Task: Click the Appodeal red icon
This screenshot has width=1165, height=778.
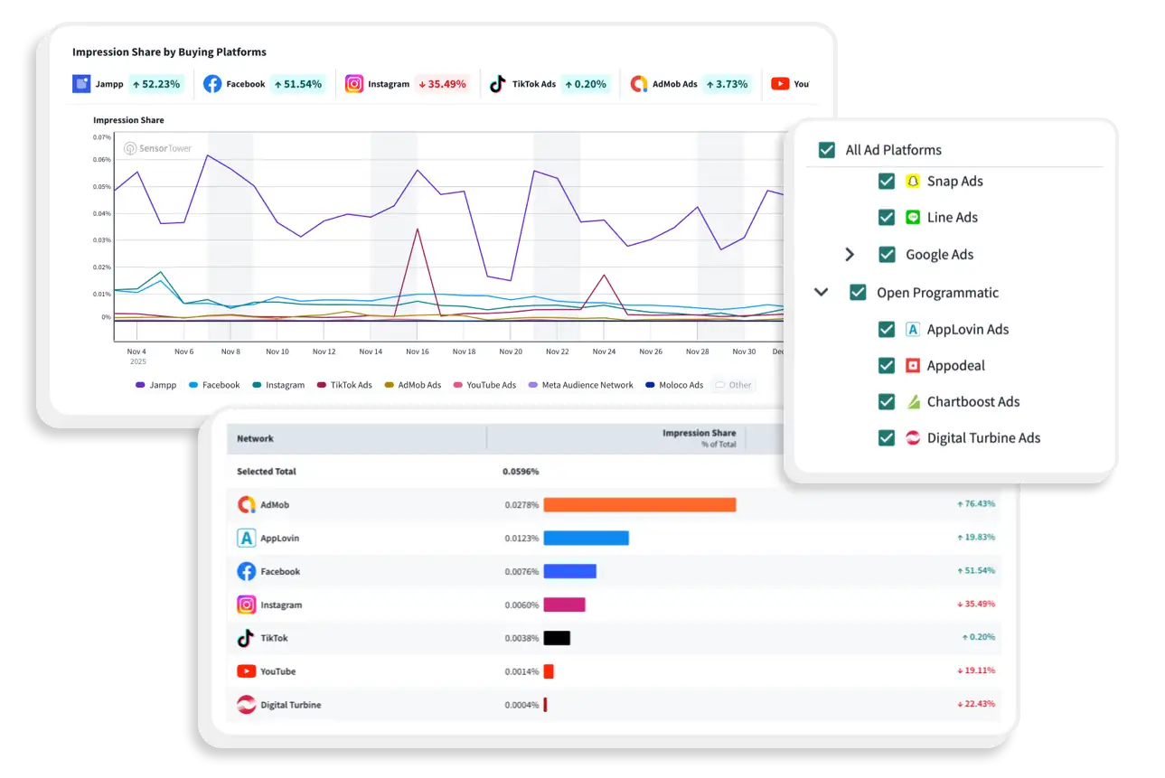Action: coord(913,365)
